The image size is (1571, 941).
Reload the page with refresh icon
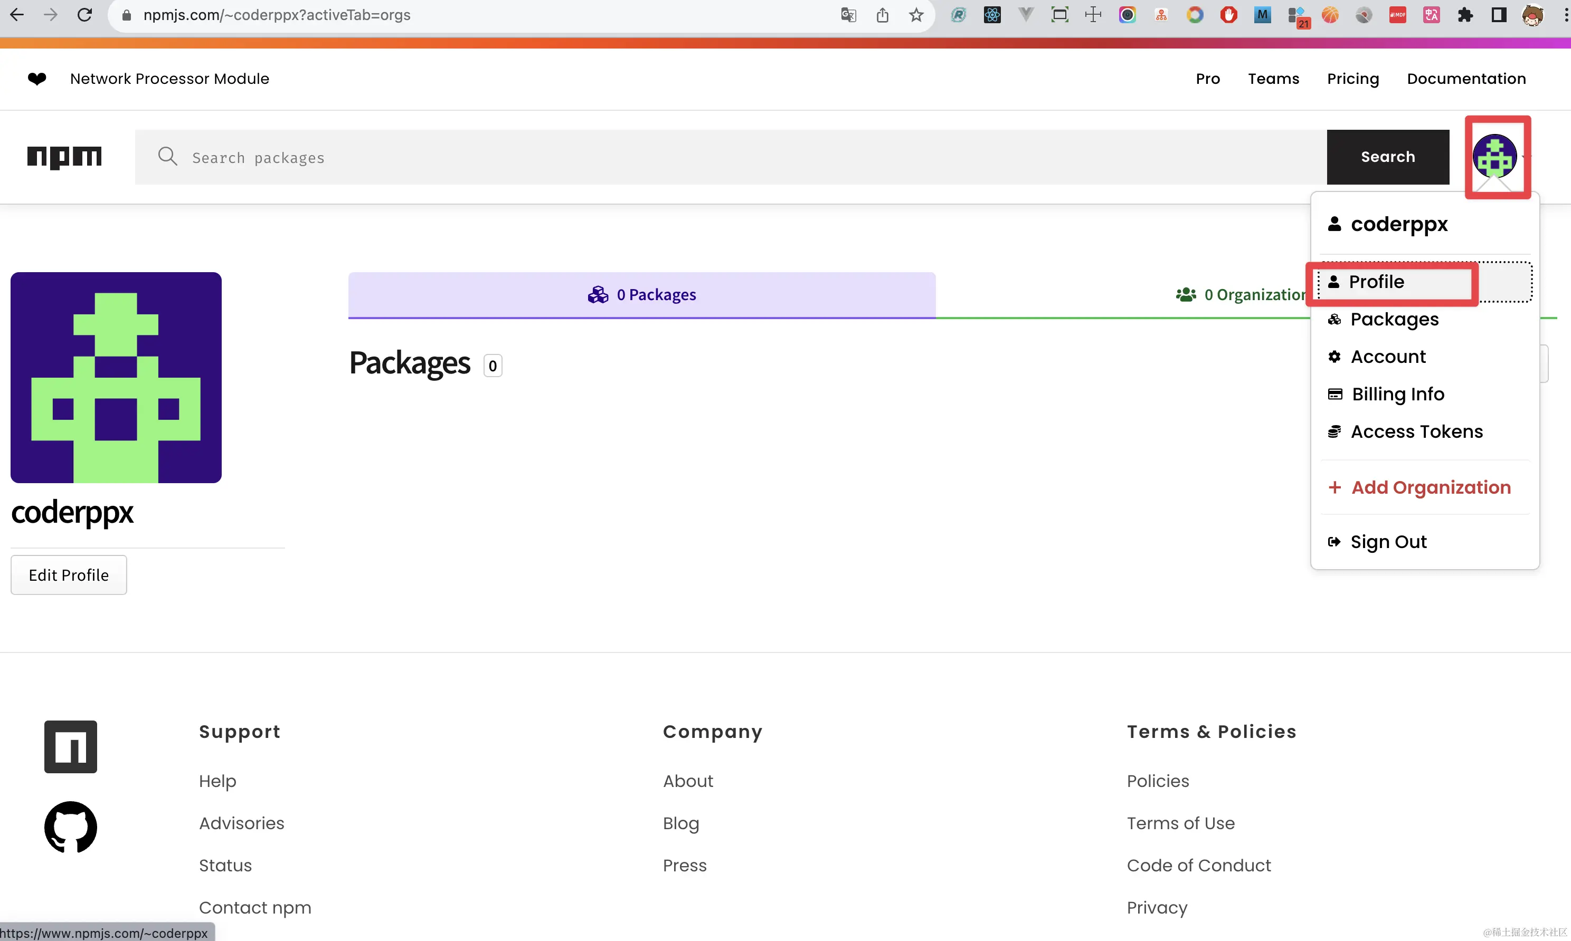84,15
